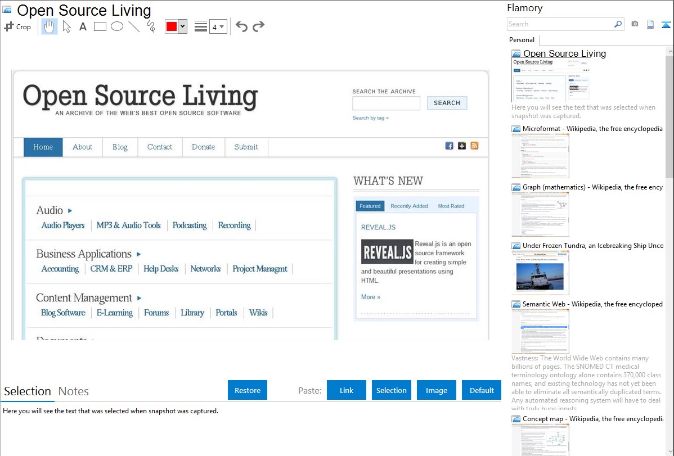Viewport: 674px width, 456px height.
Task: Open the Personal tab
Action: pyautogui.click(x=522, y=39)
